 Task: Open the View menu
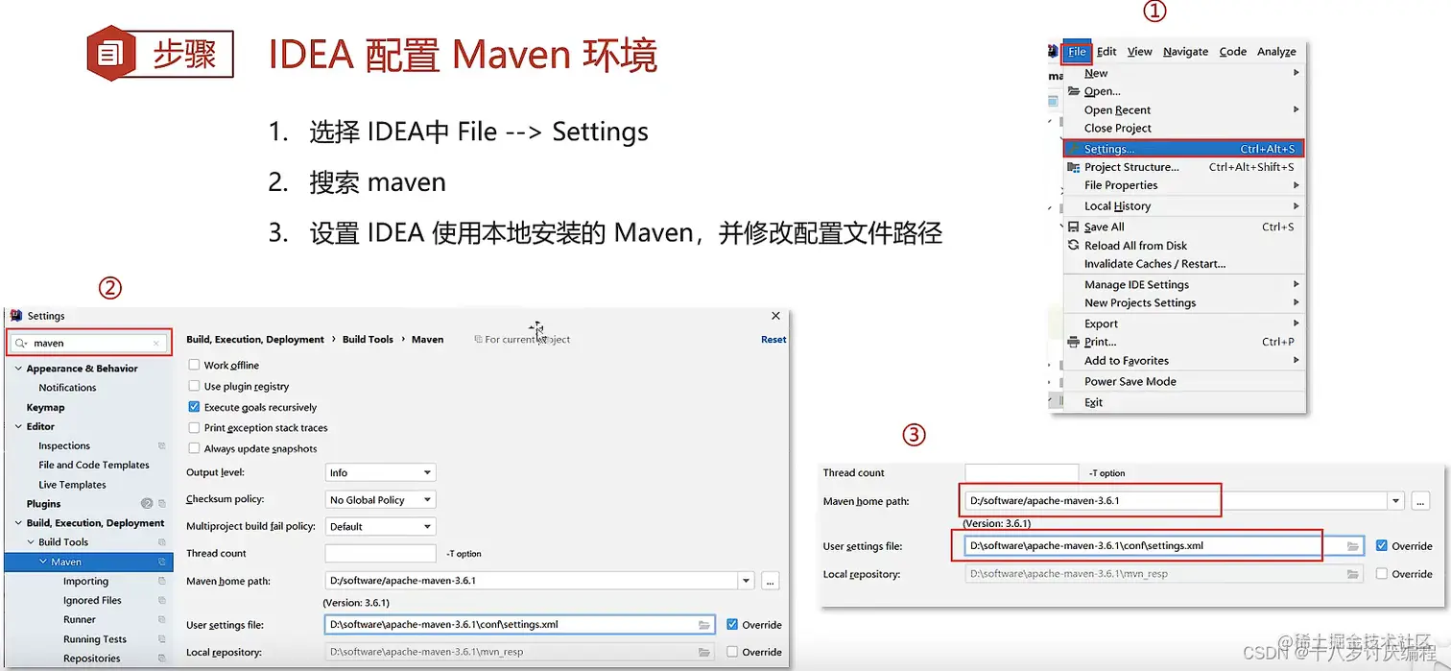pos(1139,52)
